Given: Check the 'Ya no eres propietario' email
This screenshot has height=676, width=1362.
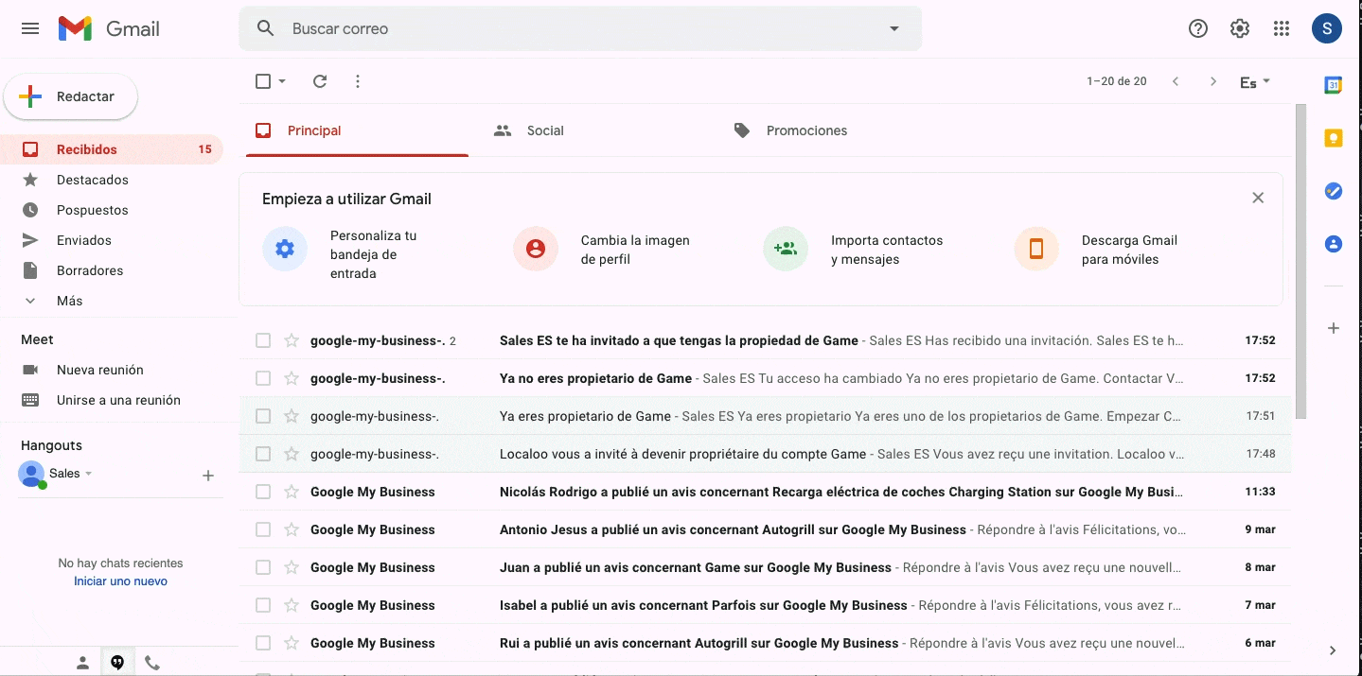Looking at the screenshot, I should coord(263,378).
